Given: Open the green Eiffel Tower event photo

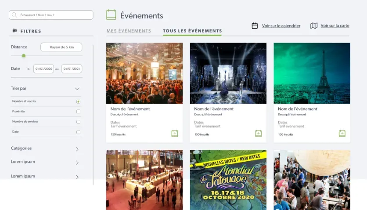Looking at the screenshot, I should point(312,73).
